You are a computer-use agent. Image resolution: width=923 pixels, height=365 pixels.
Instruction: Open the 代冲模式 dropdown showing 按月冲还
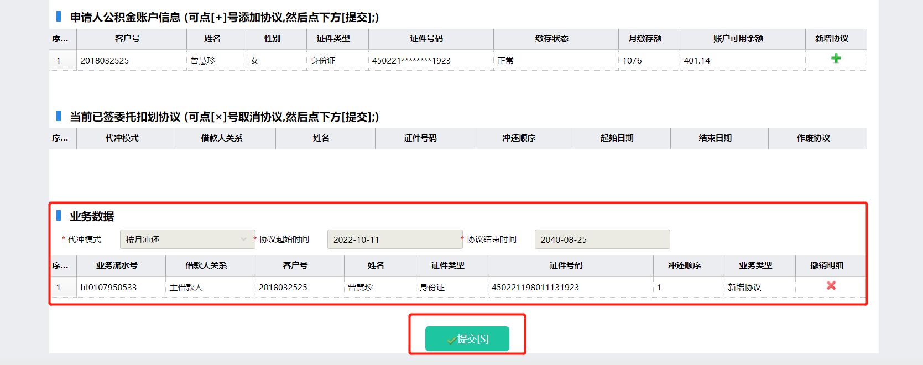click(187, 239)
